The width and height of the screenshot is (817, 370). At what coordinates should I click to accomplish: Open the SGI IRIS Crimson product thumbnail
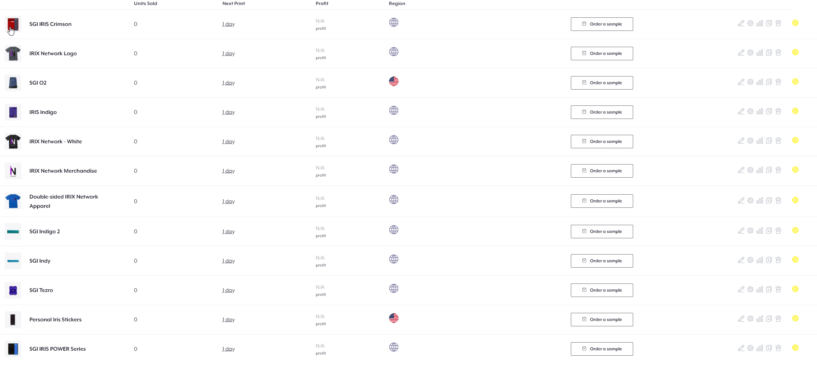pos(13,24)
